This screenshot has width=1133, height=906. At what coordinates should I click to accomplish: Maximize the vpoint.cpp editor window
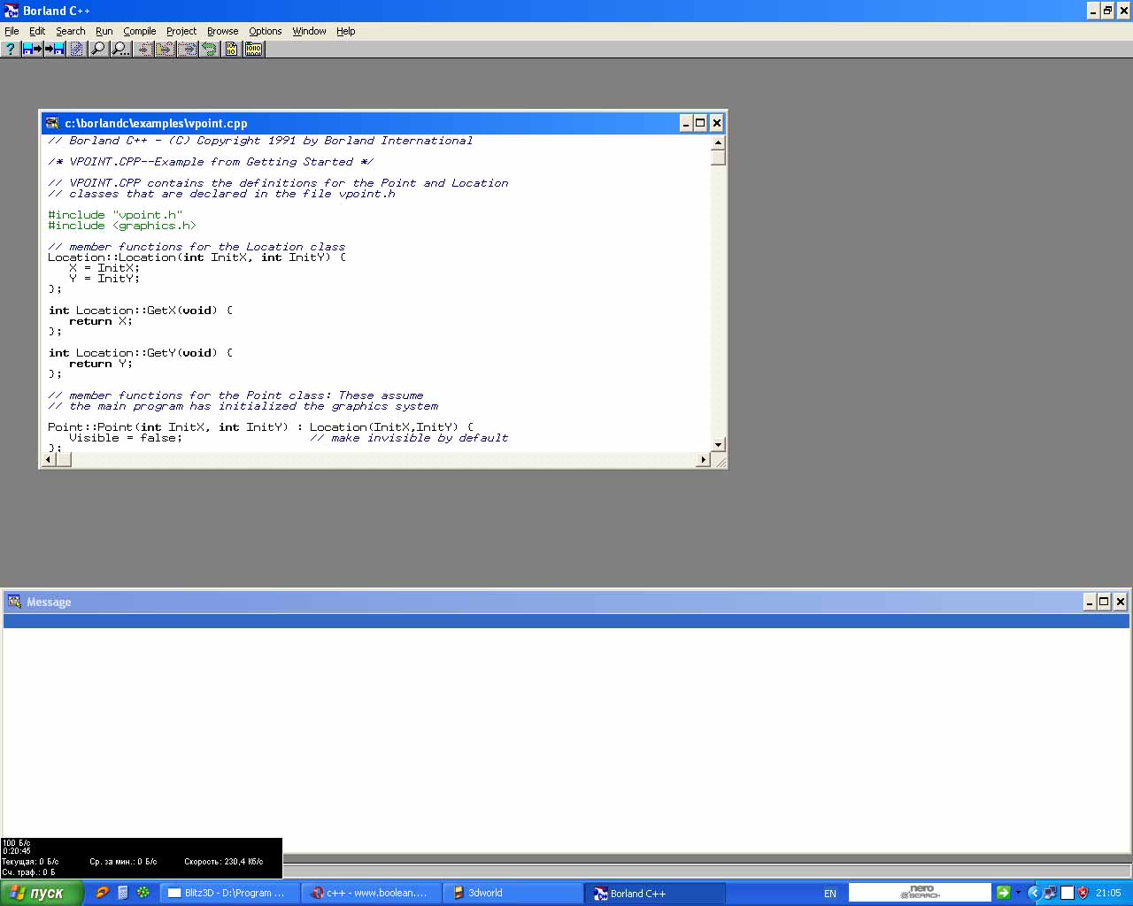click(700, 123)
